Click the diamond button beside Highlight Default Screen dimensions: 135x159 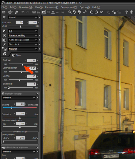tap(37, 98)
